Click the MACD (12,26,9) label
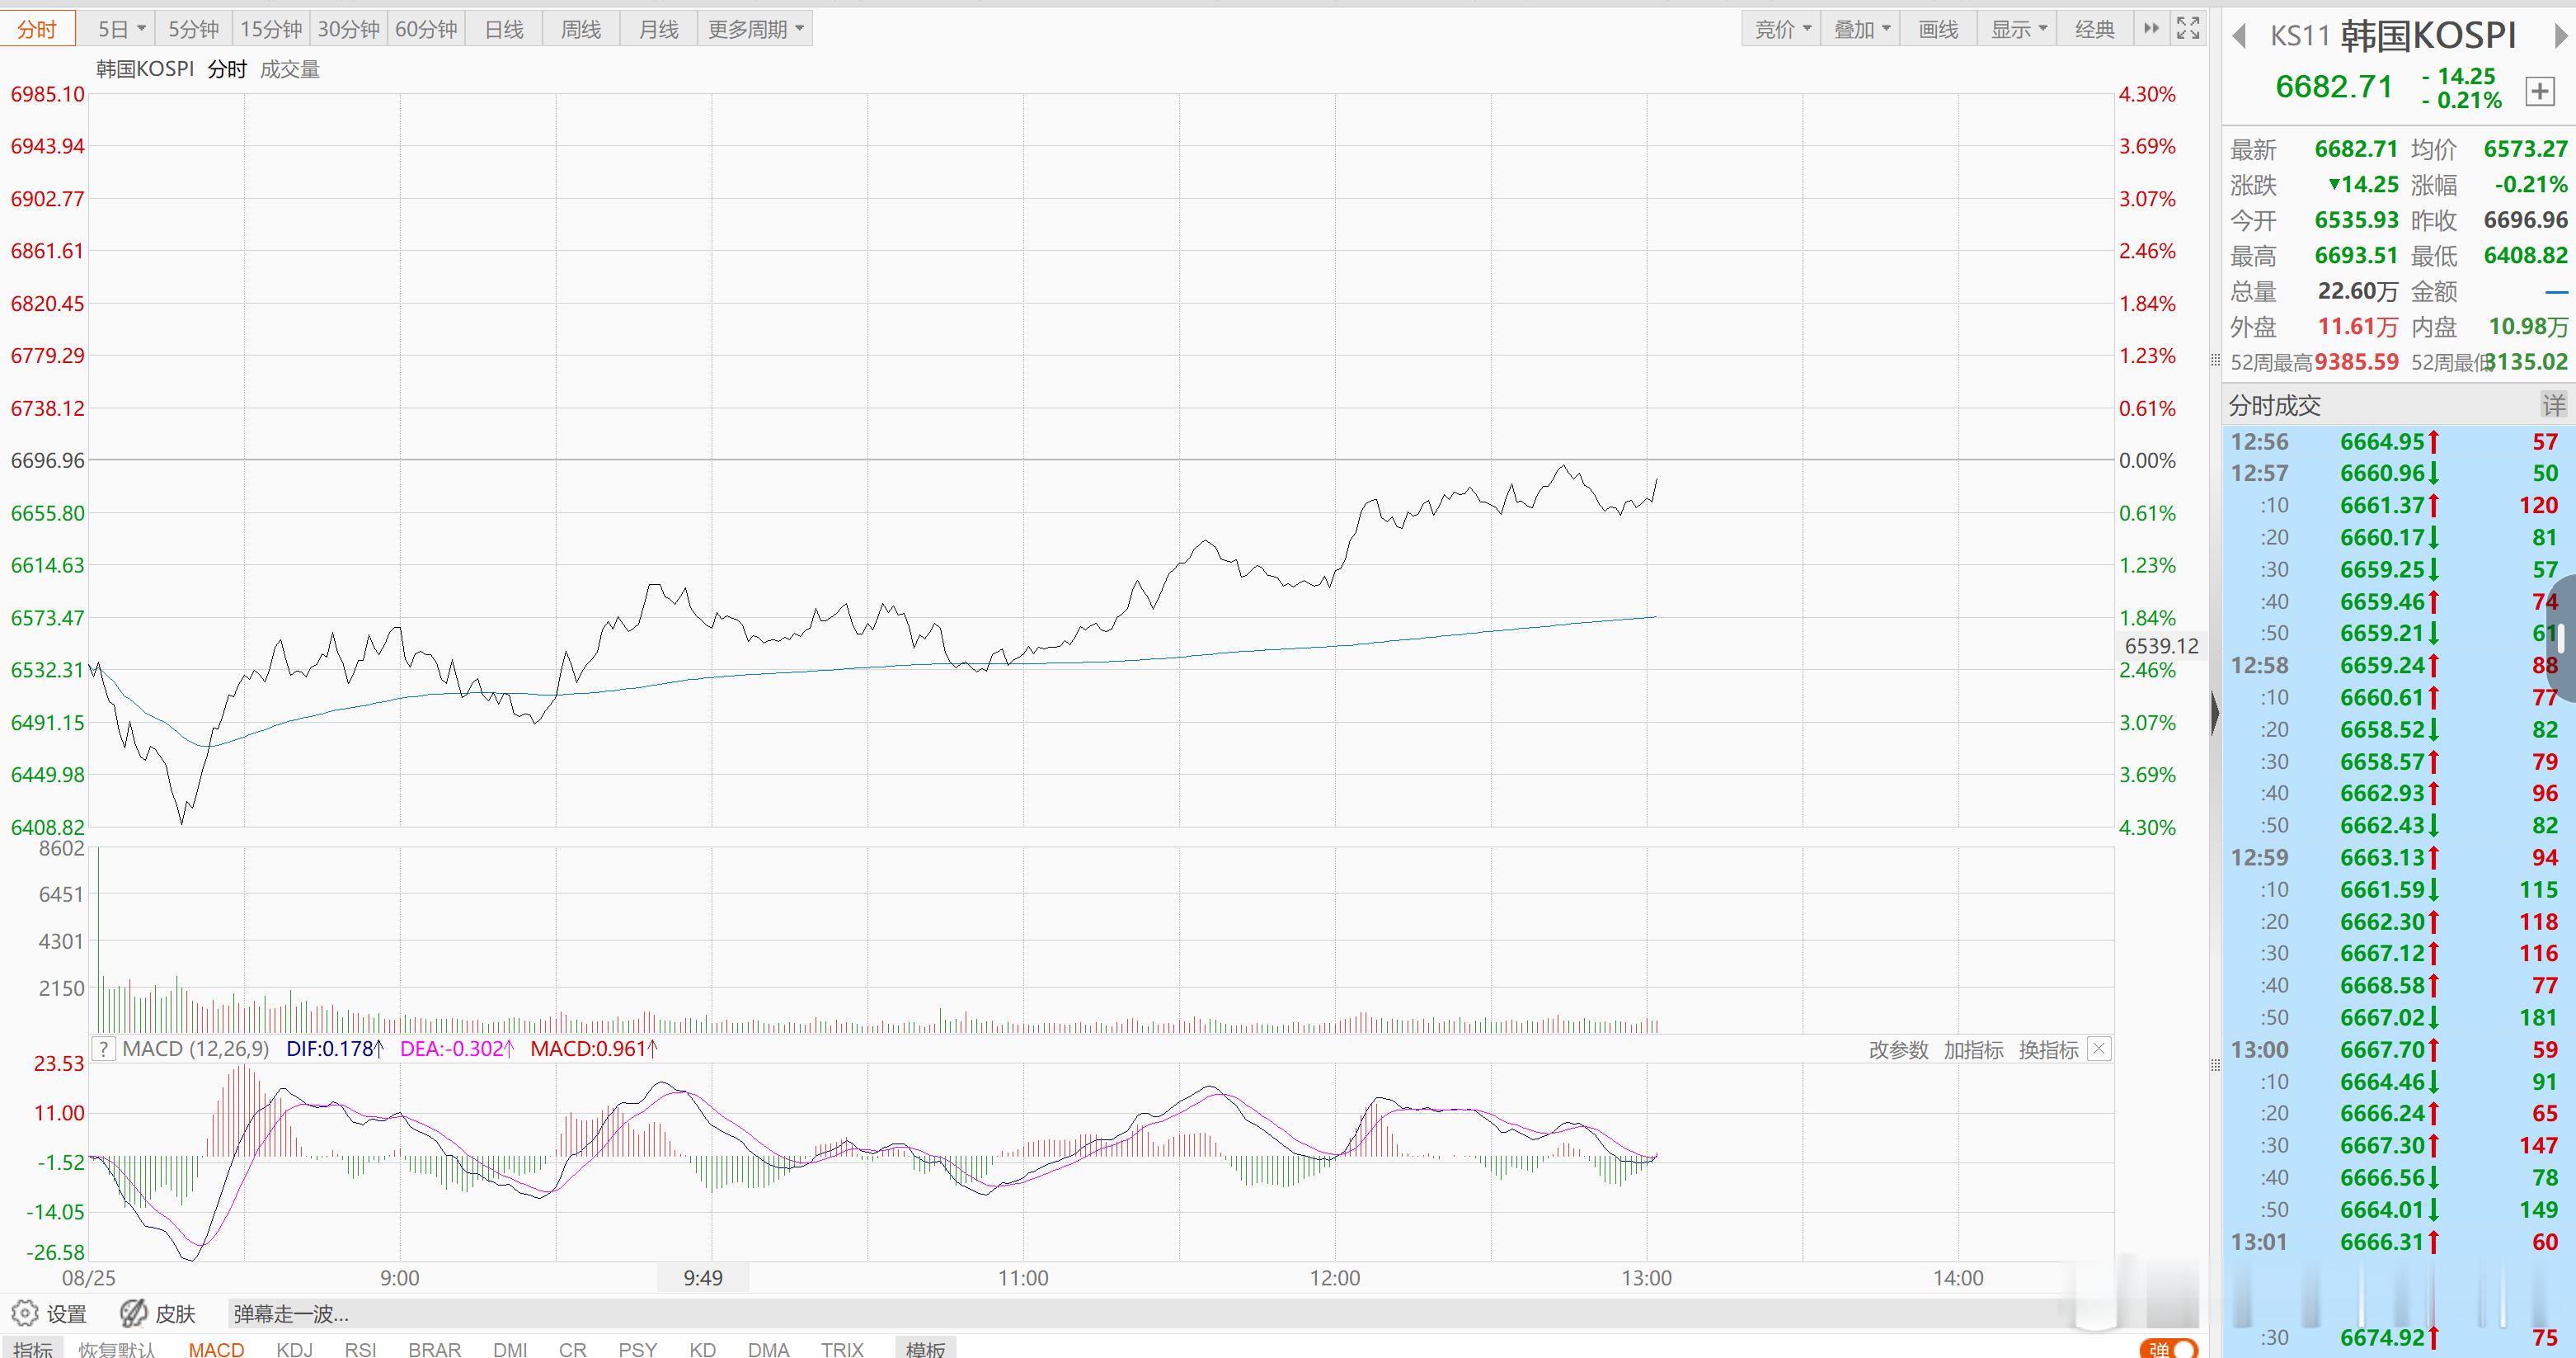The image size is (2576, 1358). coord(196,1049)
